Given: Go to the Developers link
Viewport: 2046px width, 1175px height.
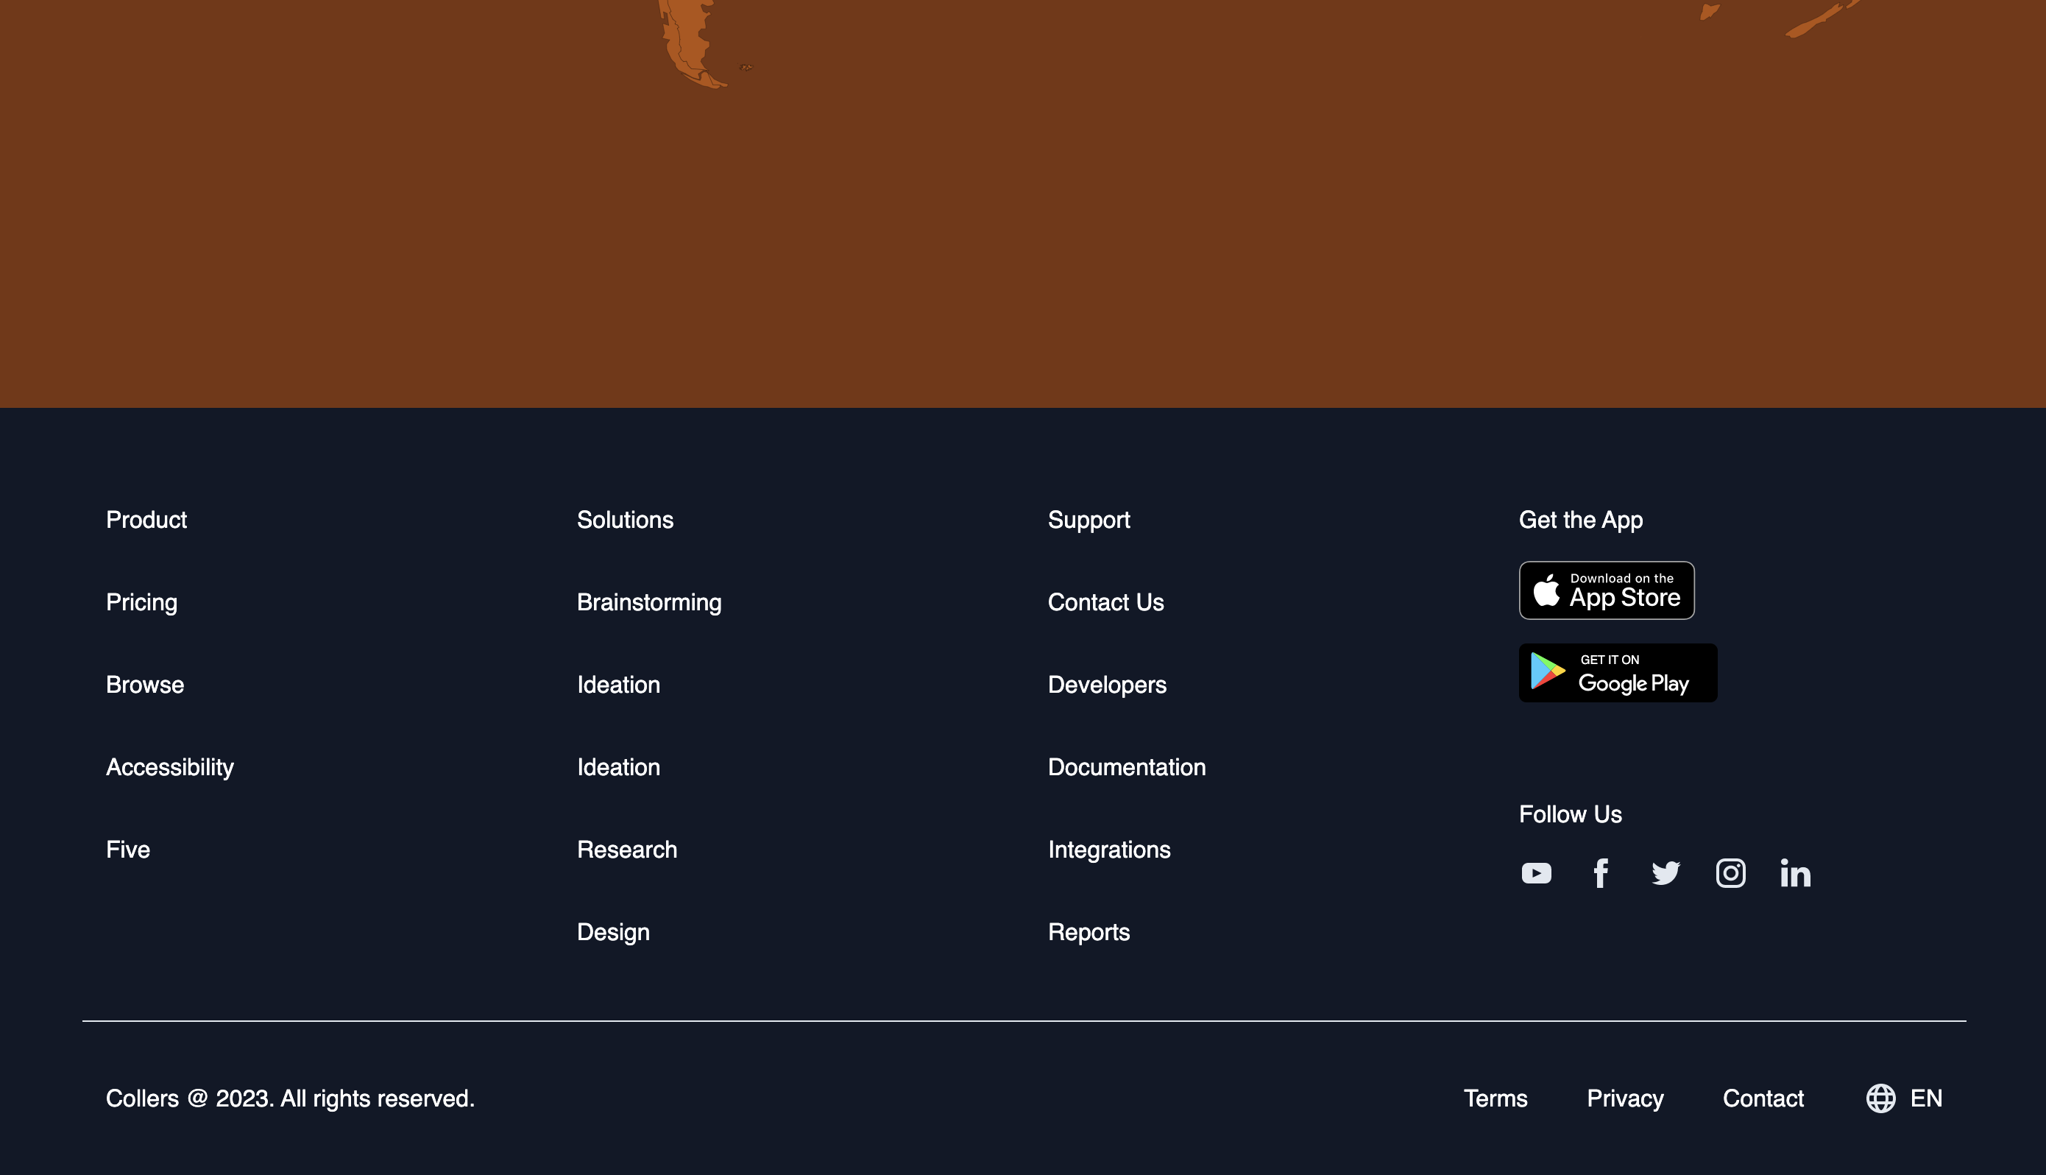Looking at the screenshot, I should [1106, 685].
